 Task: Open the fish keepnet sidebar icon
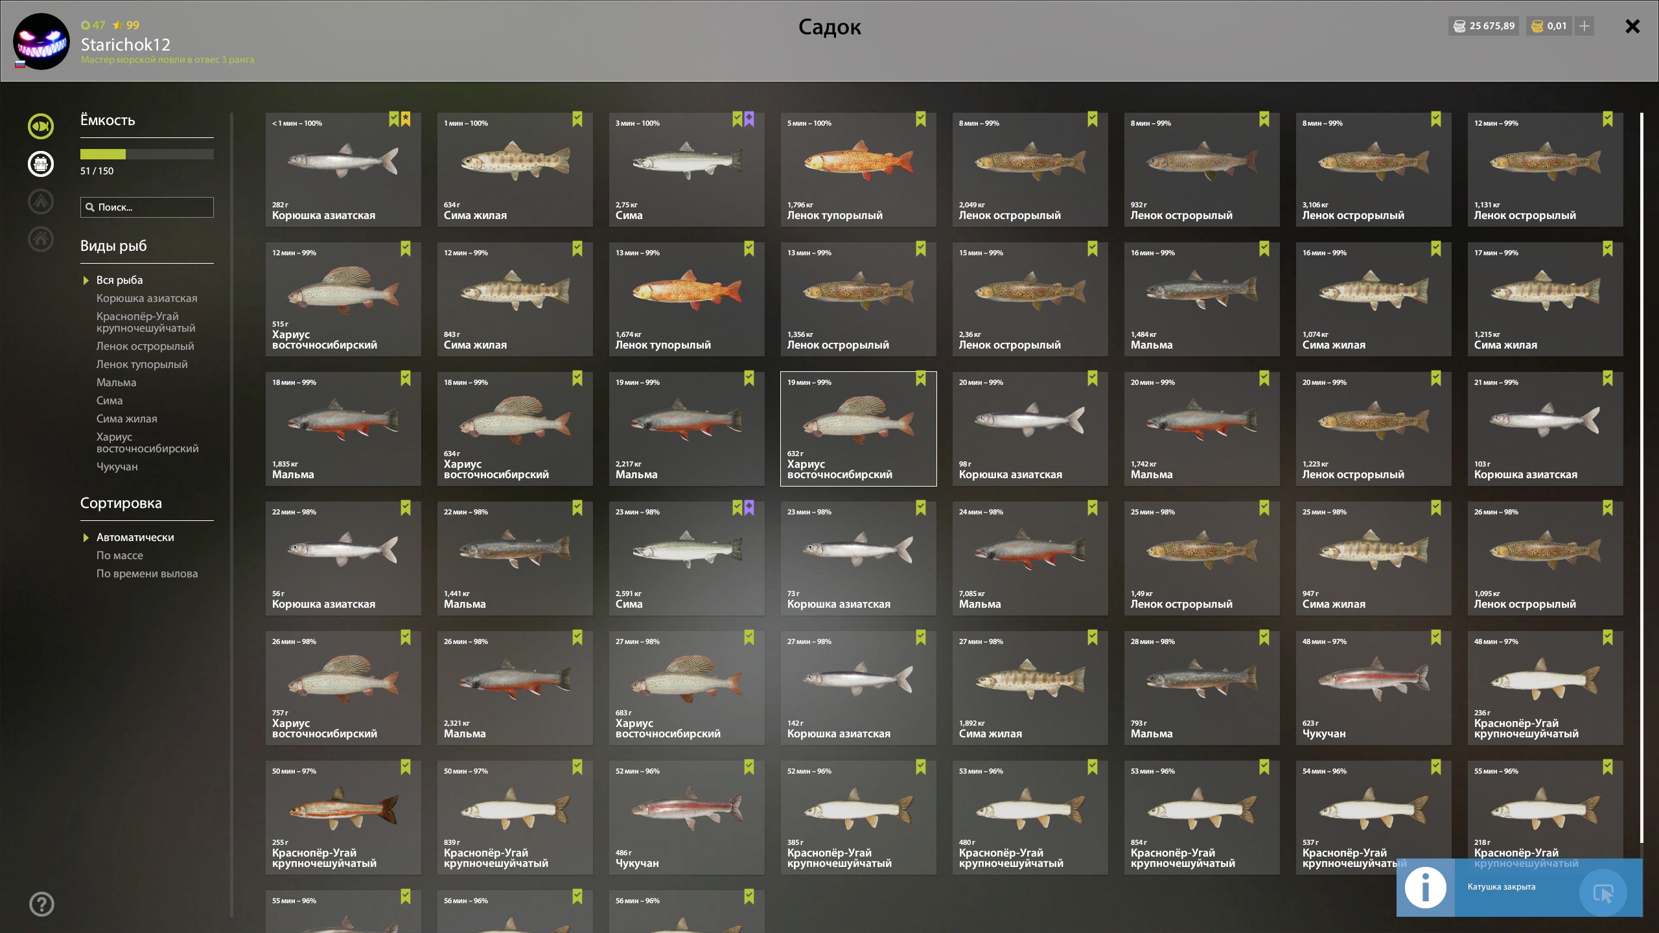tap(41, 126)
